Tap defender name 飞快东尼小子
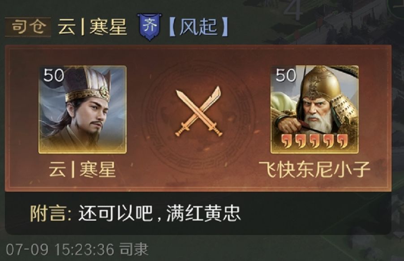Image resolution: width=404 pixels, height=261 pixels. coord(314,170)
